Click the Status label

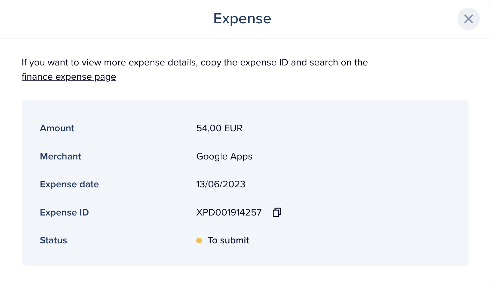(x=53, y=240)
